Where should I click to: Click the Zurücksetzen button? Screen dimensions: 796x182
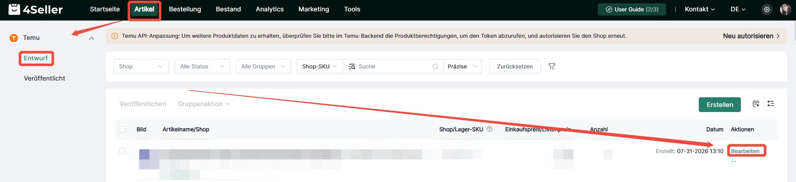pyautogui.click(x=515, y=66)
